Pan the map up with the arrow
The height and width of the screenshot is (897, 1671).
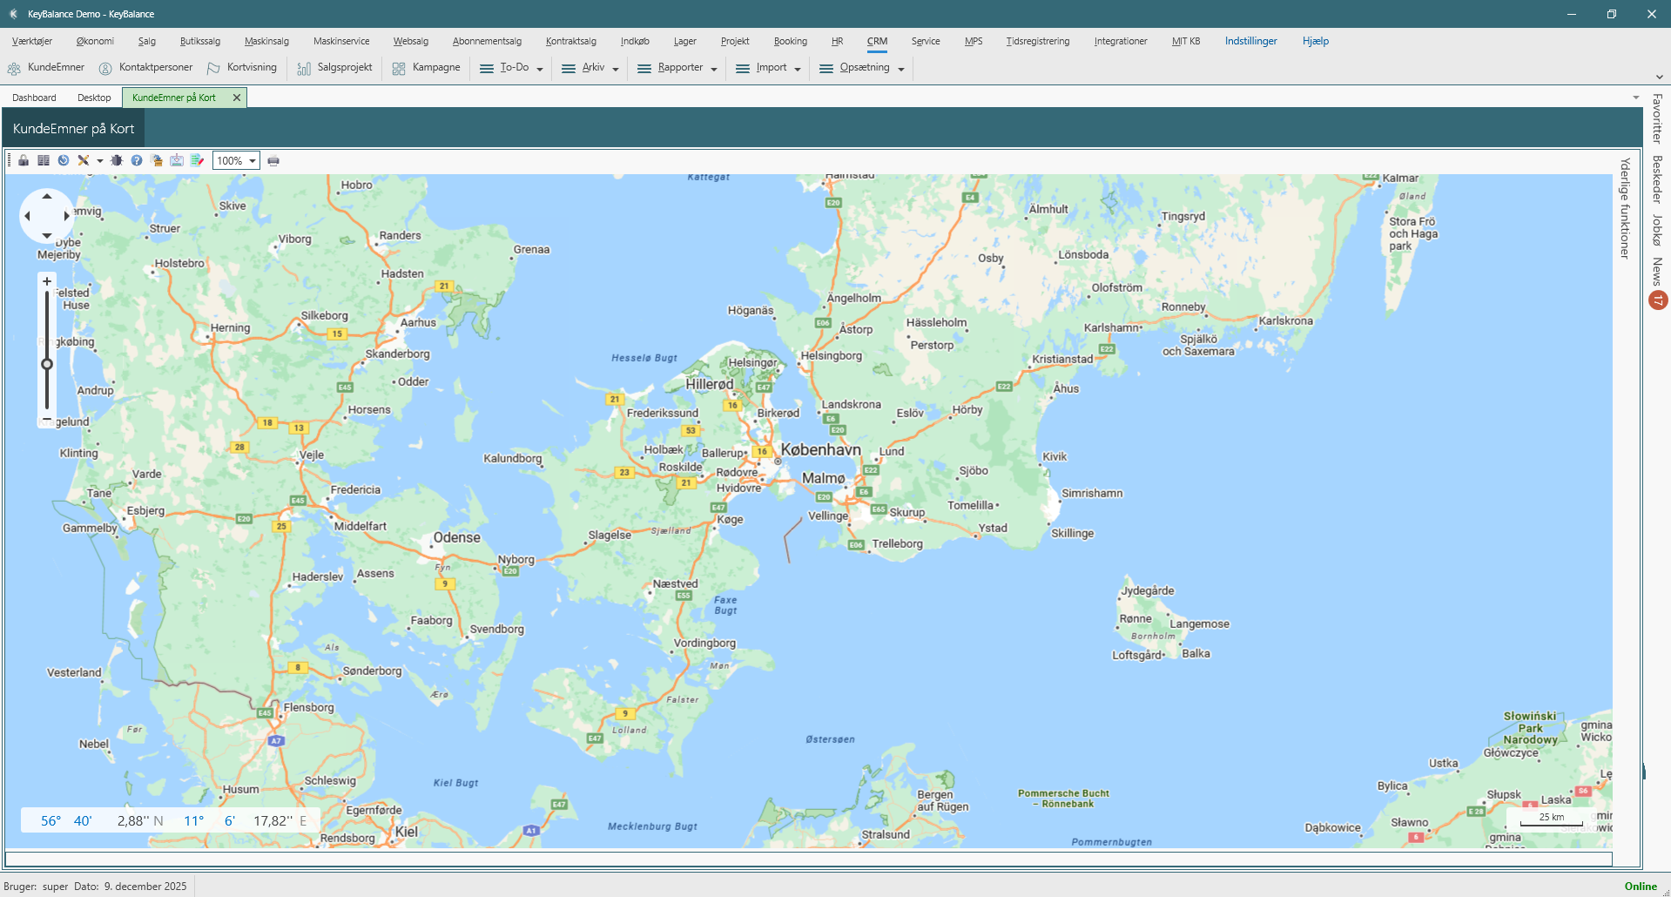[x=47, y=197]
